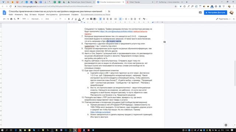Screen dimensions: 236x132
Task: Add comment via the page margin icon
Action: pos(164,42)
